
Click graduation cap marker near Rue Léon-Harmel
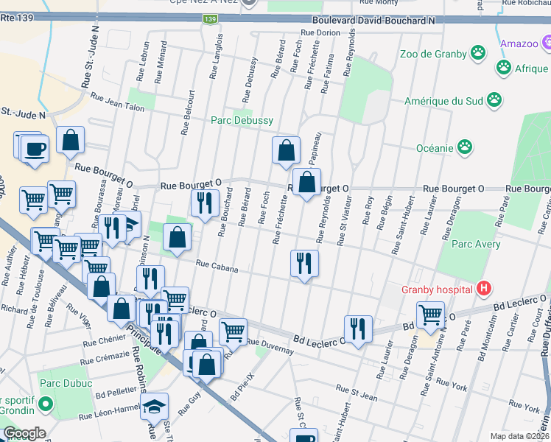click(x=154, y=408)
